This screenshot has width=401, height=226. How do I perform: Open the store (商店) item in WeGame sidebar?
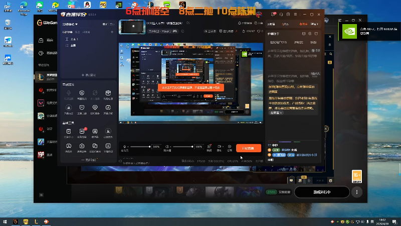click(46, 40)
